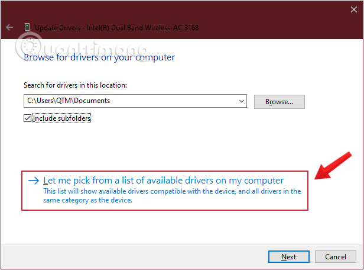Click the back arrow in title bar
The height and width of the screenshot is (270, 364).
pos(9,27)
